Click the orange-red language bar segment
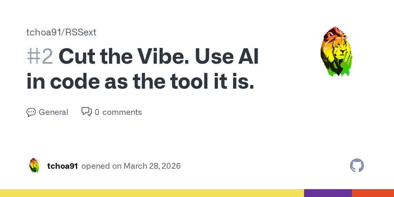Screen dimensions: 394x197 [373, 193]
